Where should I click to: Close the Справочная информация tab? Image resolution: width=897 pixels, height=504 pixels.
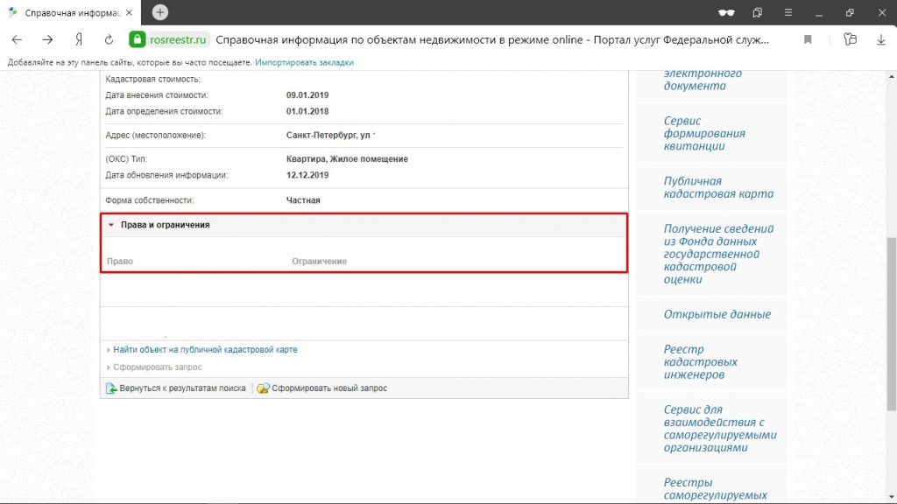click(130, 12)
